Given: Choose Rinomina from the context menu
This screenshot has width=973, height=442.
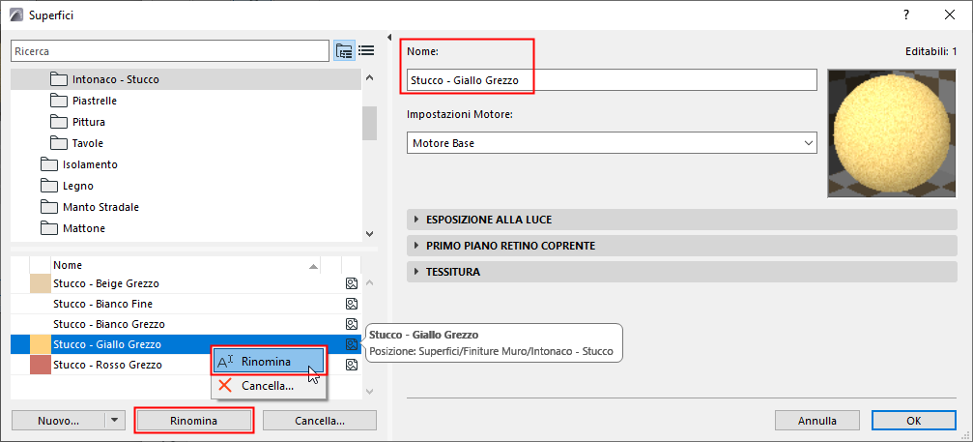Looking at the screenshot, I should click(x=266, y=362).
